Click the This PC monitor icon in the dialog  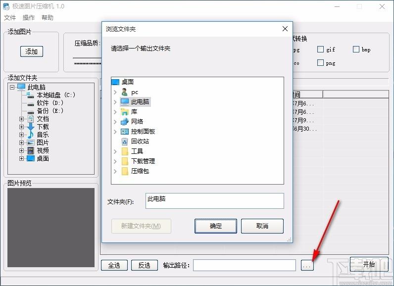(125, 102)
